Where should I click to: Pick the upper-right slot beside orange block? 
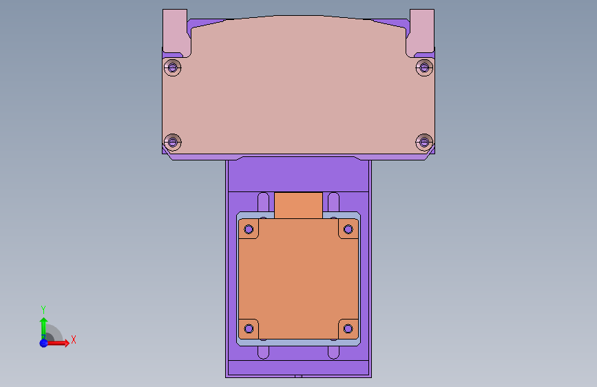coord(333,202)
